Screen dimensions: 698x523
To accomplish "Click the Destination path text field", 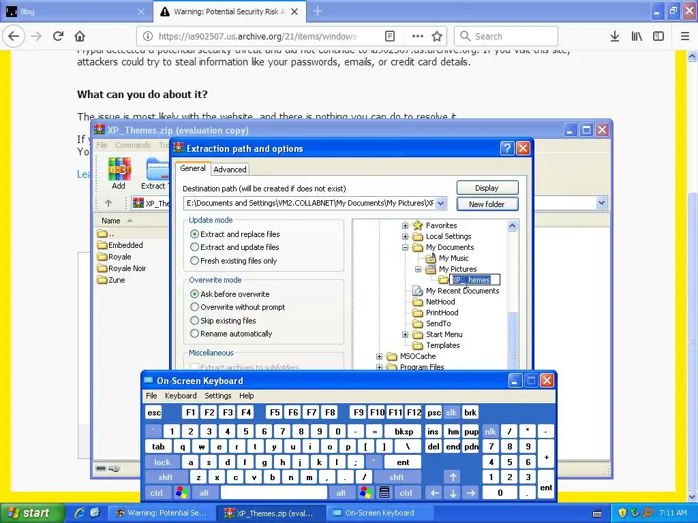I will pyautogui.click(x=310, y=203).
